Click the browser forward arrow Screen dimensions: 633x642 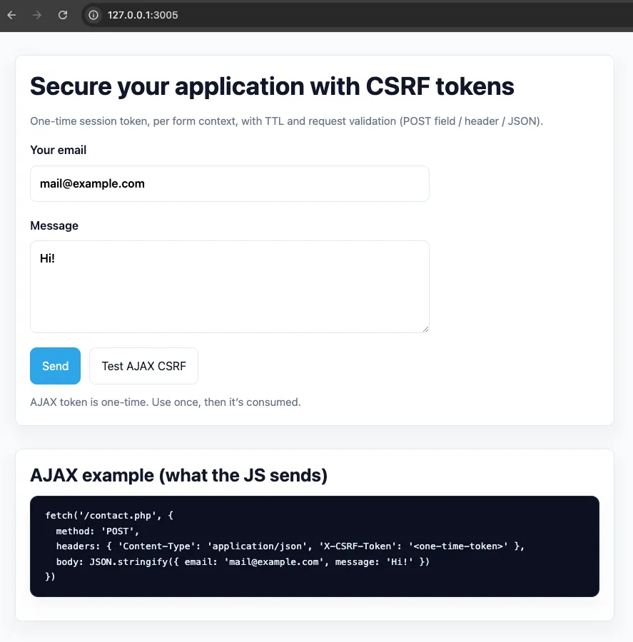tap(37, 15)
